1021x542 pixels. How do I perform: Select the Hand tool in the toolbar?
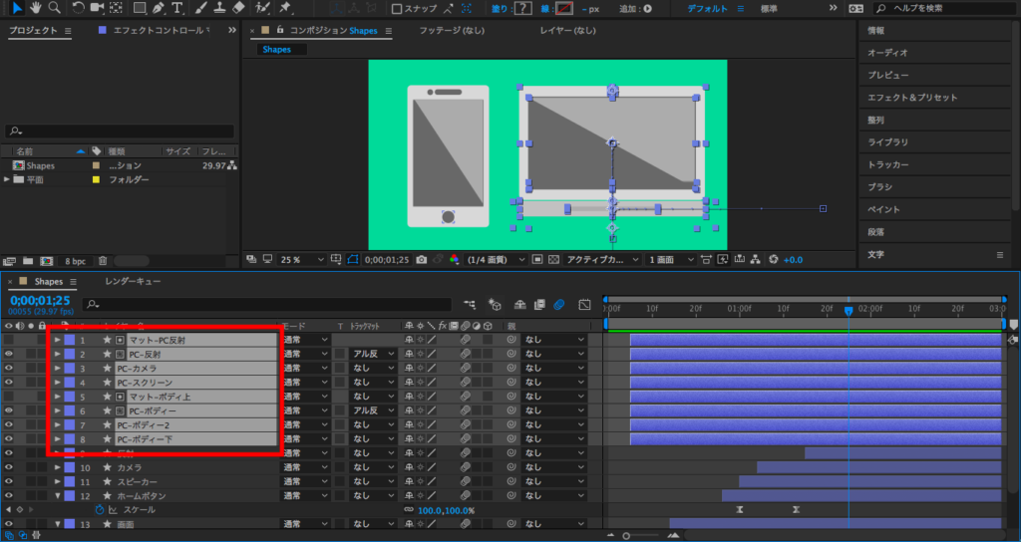coord(35,8)
